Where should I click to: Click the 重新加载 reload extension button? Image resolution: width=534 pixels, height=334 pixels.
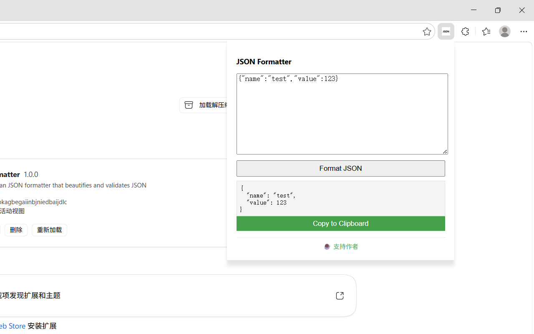click(49, 230)
